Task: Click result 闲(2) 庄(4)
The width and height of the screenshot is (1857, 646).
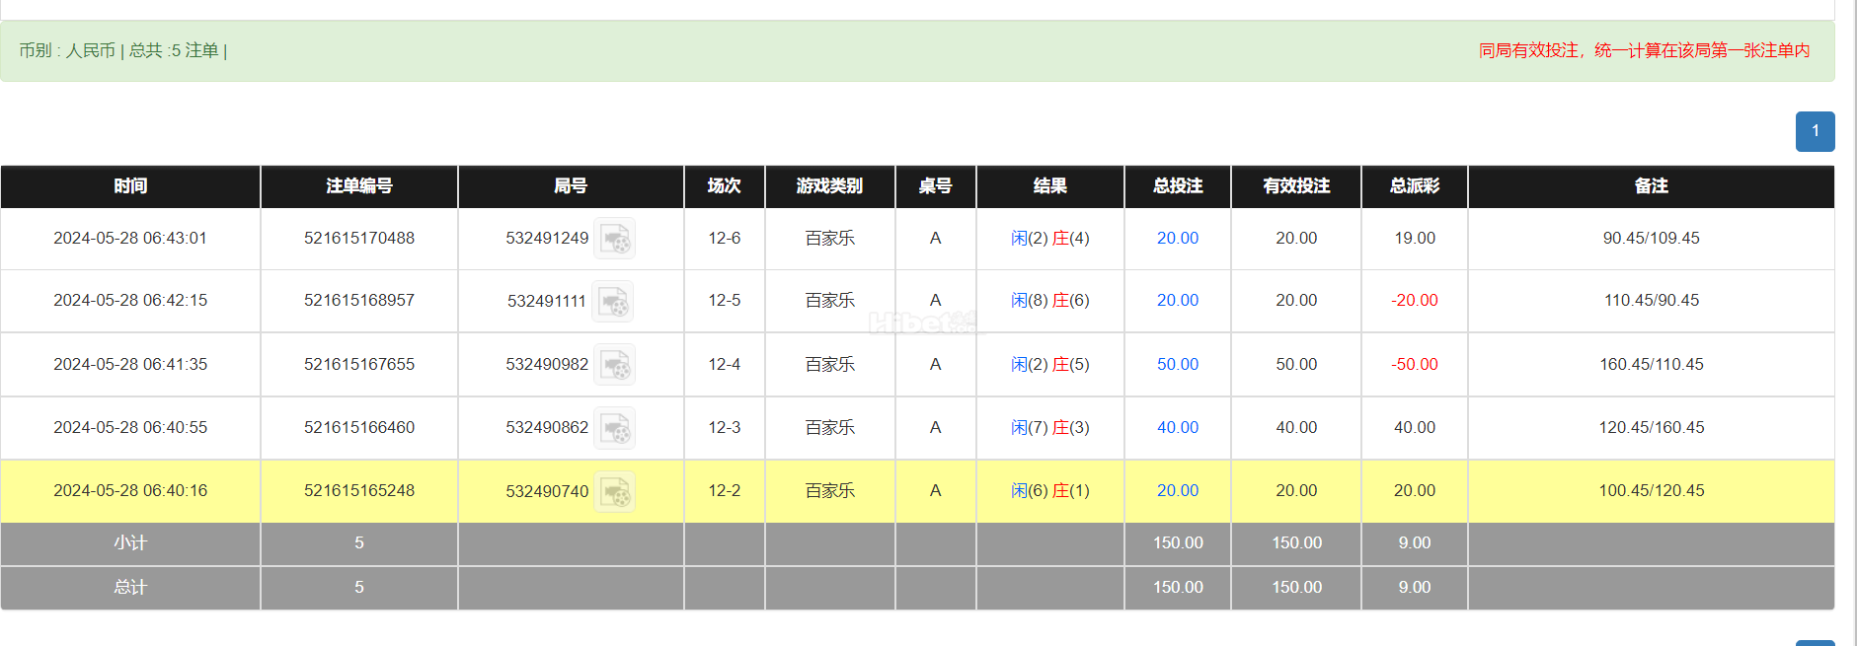Action: [x=1050, y=239]
